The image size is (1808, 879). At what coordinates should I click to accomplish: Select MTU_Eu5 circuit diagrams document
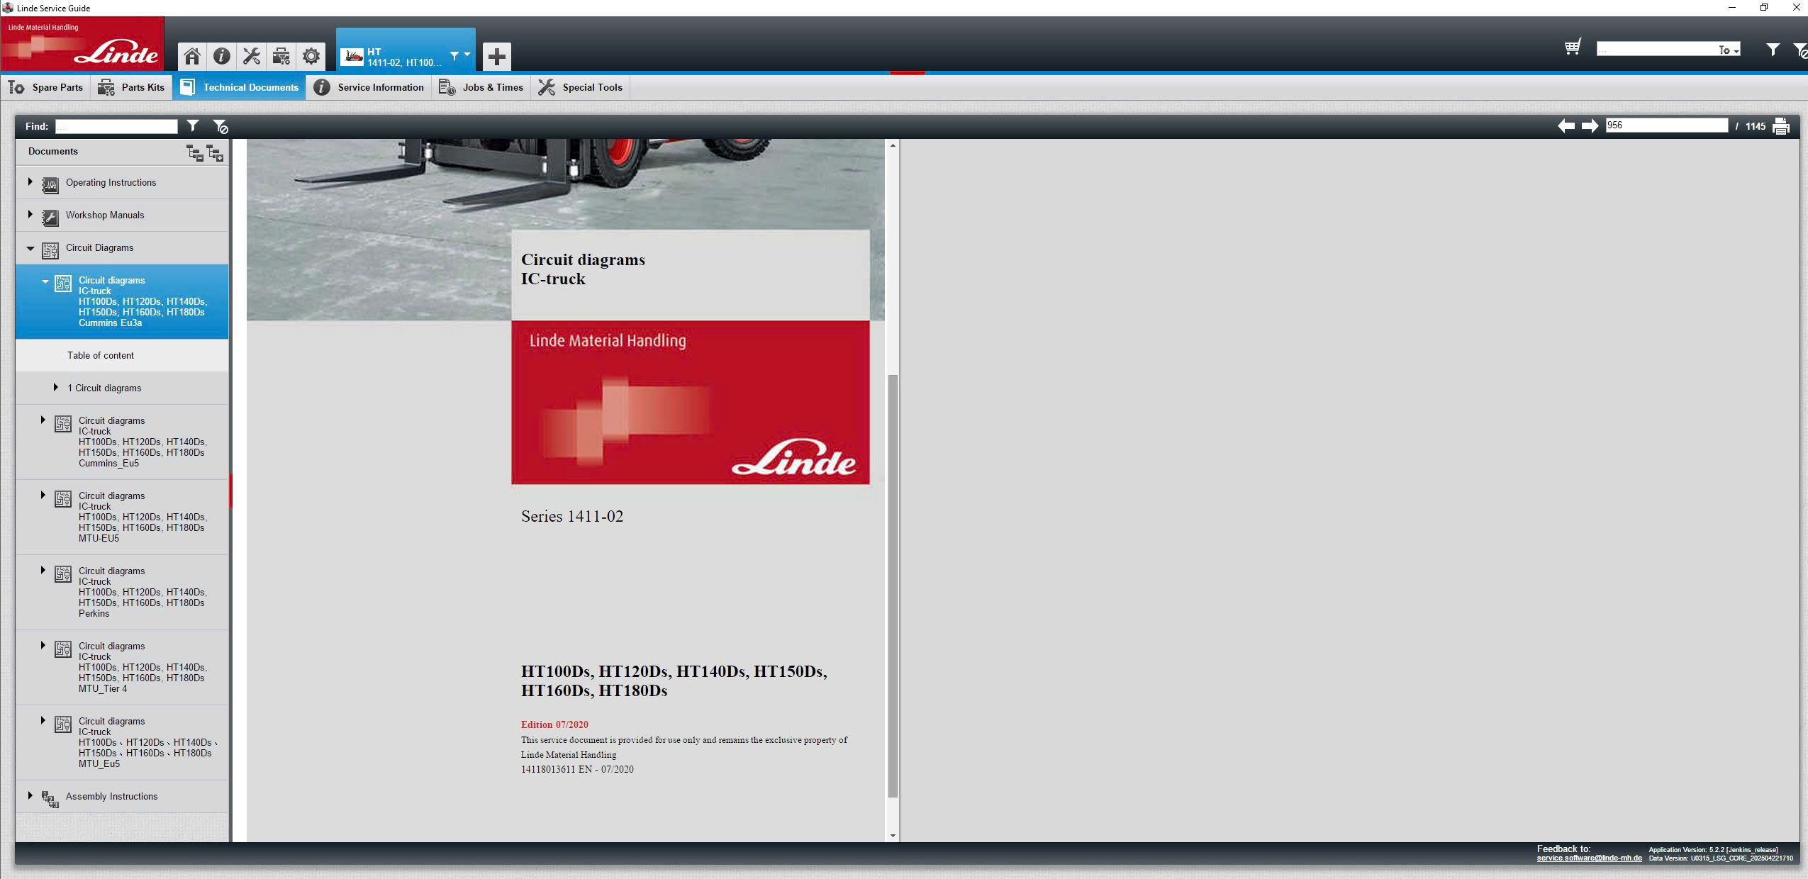tap(122, 742)
